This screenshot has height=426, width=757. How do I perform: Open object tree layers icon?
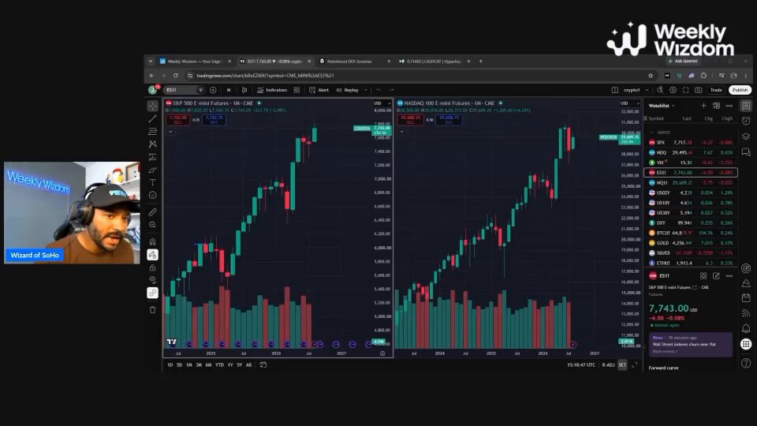tap(746, 136)
